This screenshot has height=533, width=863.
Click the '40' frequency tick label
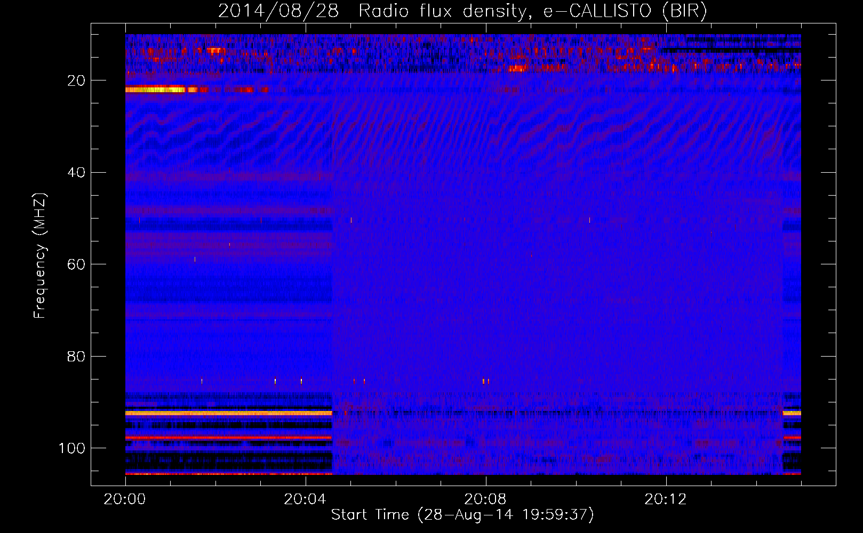tap(77, 173)
